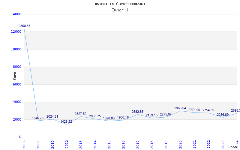Viewport: 240px width, 150px height.
Task: Click the 1428.22 data label
Action: pos(66,121)
